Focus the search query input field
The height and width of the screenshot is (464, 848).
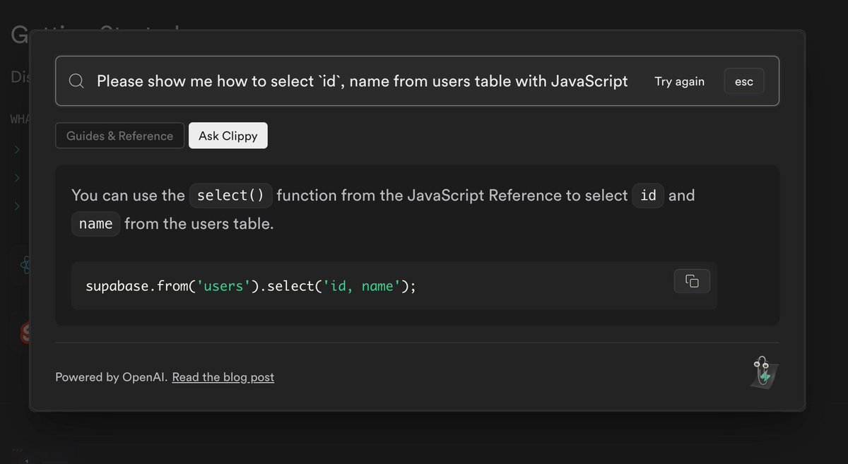[362, 81]
